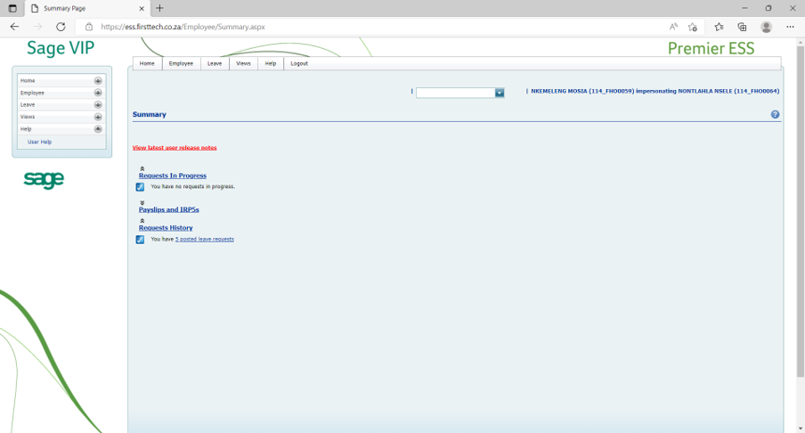Expand the Payslips and IRP5s chevron
The image size is (805, 433).
(142, 202)
